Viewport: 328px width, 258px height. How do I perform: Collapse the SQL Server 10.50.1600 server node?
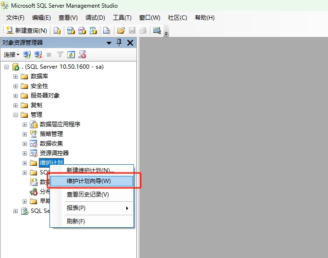click(x=7, y=67)
